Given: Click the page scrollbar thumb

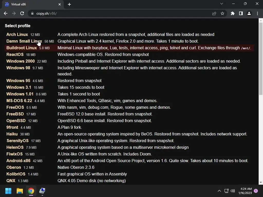Looking at the screenshot, I should 261,59.
